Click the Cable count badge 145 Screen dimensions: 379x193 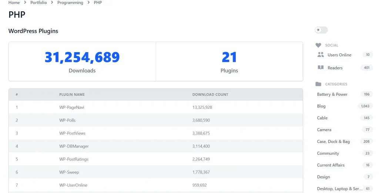(367, 118)
